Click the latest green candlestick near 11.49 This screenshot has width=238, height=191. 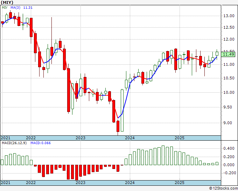(217, 54)
